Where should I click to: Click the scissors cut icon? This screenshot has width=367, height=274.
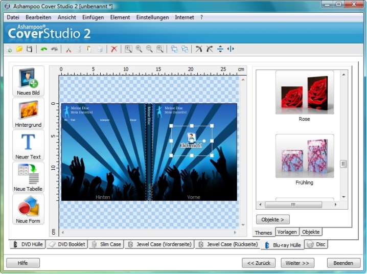click(x=67, y=49)
